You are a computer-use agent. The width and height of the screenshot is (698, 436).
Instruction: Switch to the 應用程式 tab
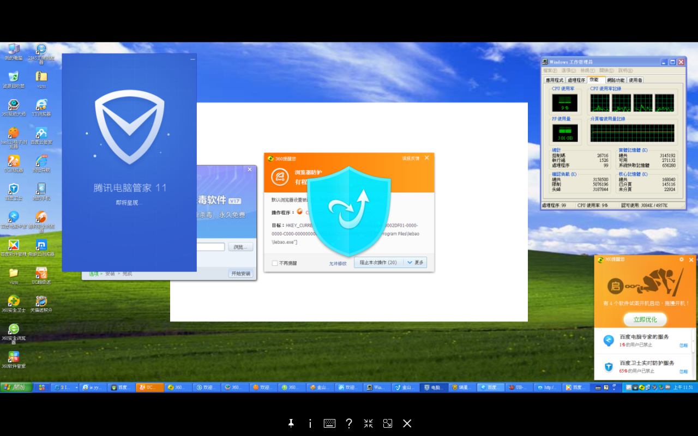tap(554, 80)
